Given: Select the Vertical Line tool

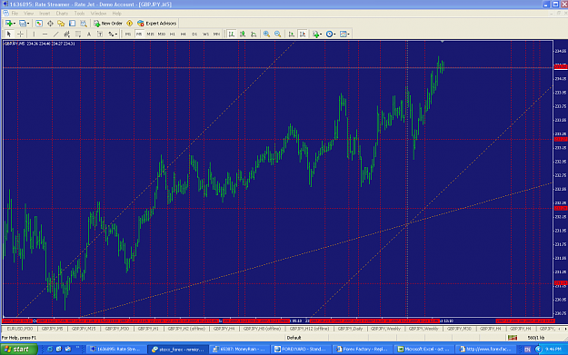Looking at the screenshot, I should pyautogui.click(x=34, y=34).
